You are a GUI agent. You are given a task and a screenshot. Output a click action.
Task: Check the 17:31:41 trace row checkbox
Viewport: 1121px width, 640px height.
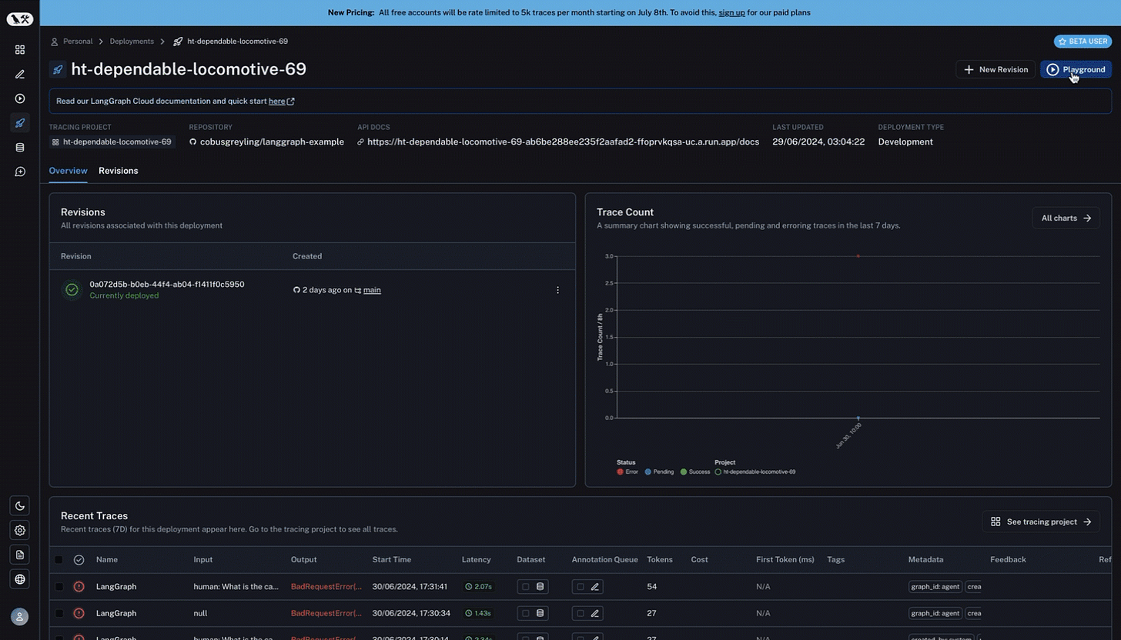59,587
